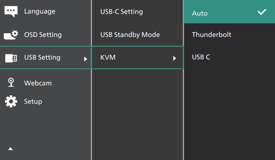Screen dimensions: 275x160
Task: Select the Auto KVM option
Action: 200,14
